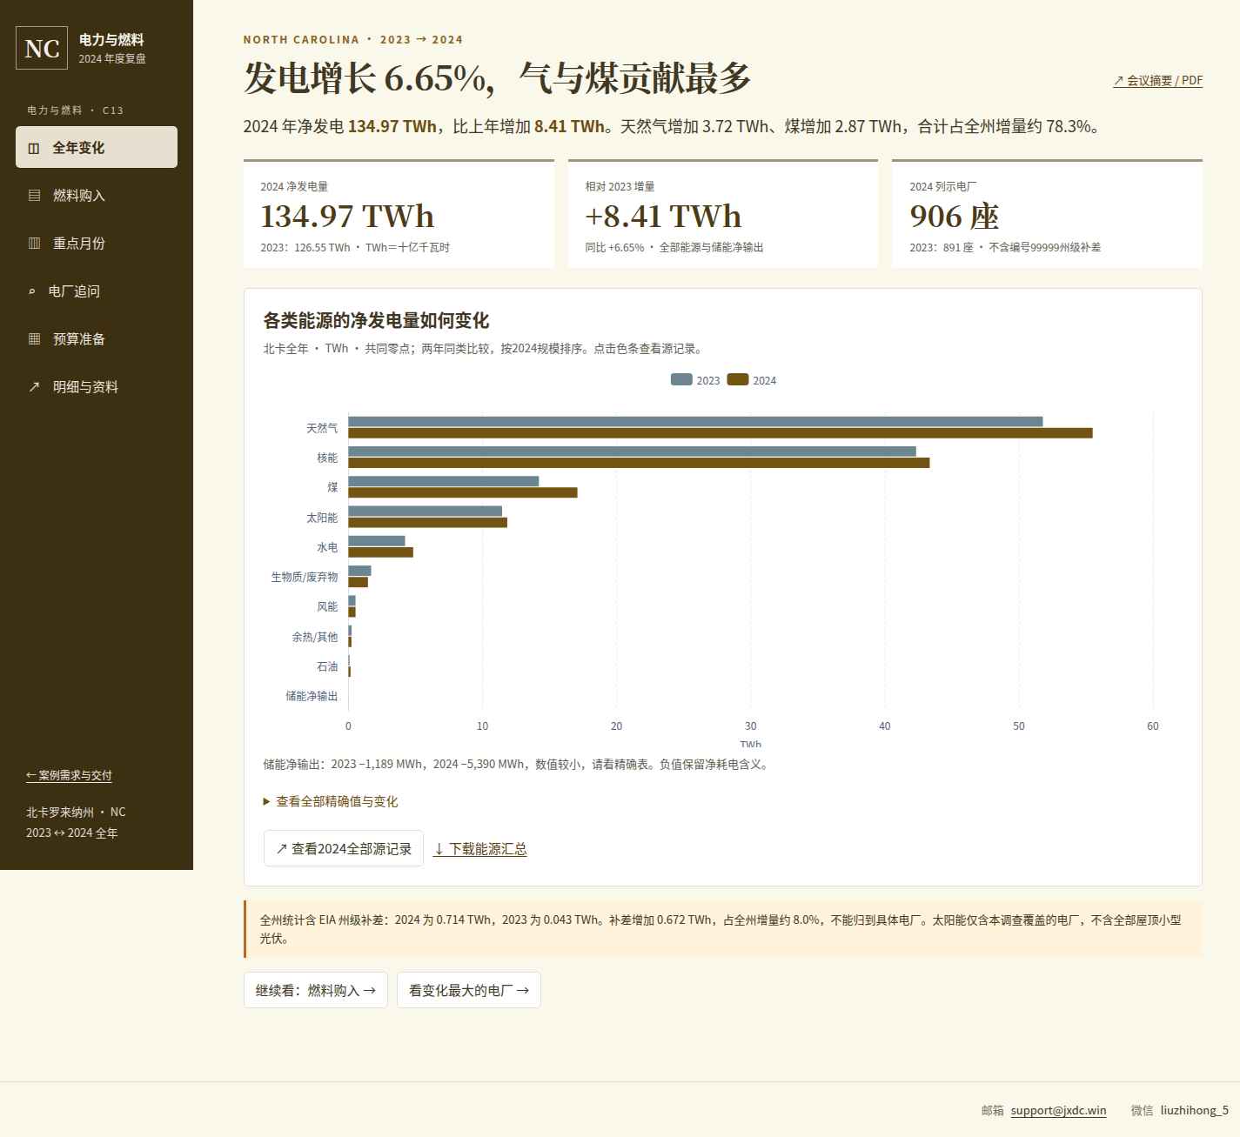Open the 燃料购入 menu item
1240x1137 pixels.
[x=97, y=195]
